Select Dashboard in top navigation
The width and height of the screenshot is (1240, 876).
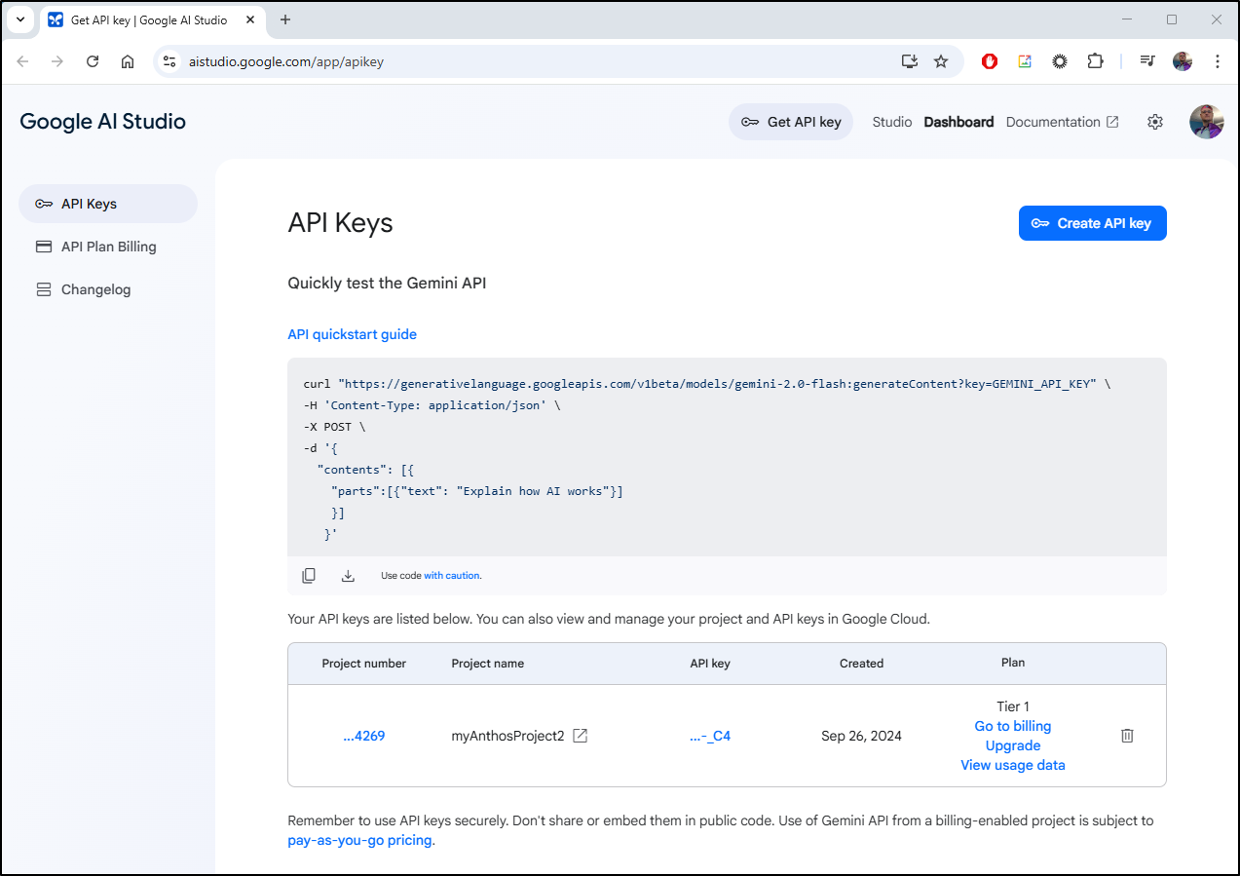958,122
